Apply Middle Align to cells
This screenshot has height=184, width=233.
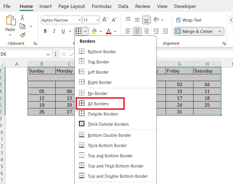coord(137,20)
